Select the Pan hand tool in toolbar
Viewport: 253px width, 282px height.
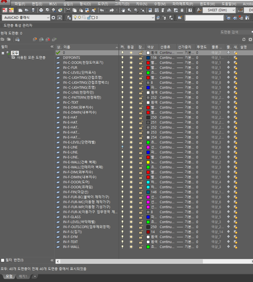click(x=123, y=10)
